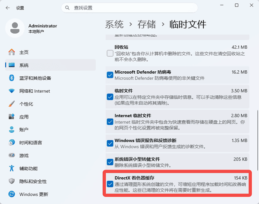Uncheck the Internet 临时文件 checkbox

110,122
